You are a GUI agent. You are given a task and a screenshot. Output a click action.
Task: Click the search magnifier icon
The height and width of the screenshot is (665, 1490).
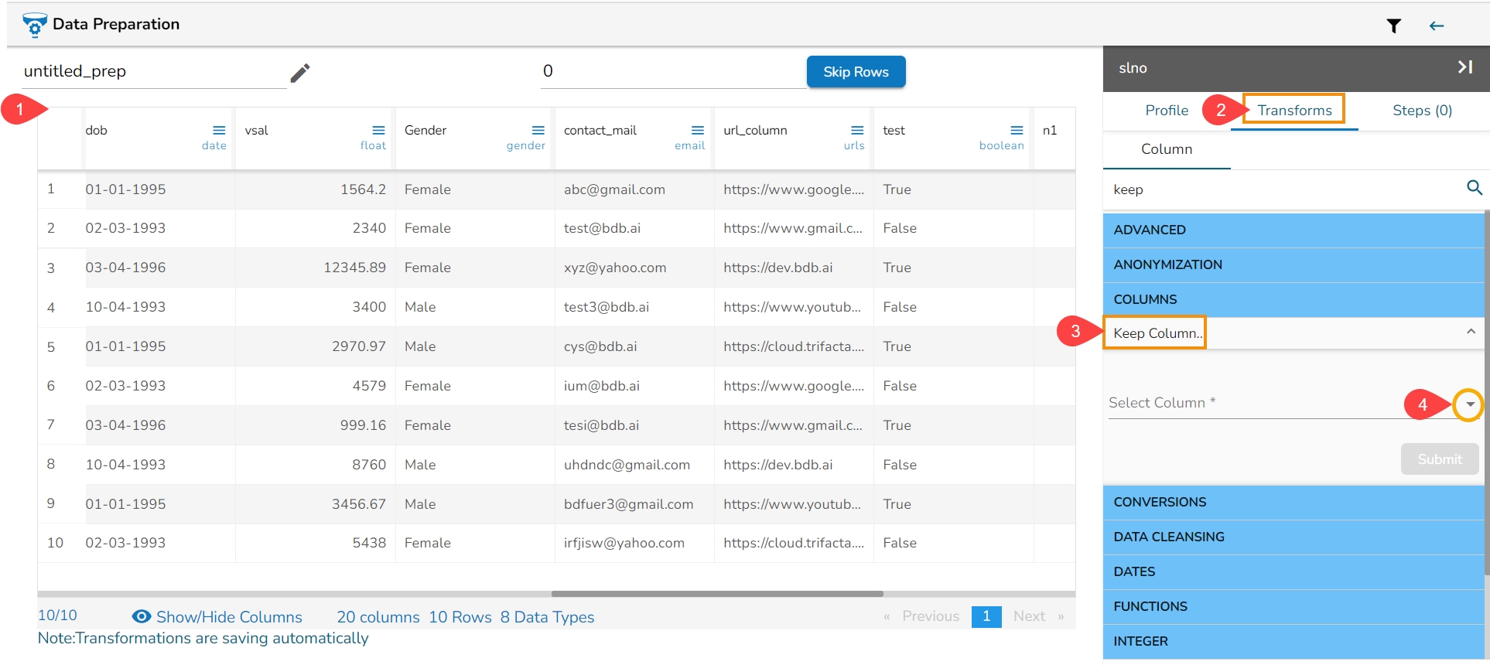click(1474, 188)
